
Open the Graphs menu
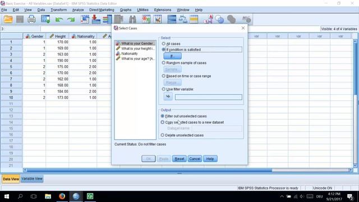tap(126, 10)
